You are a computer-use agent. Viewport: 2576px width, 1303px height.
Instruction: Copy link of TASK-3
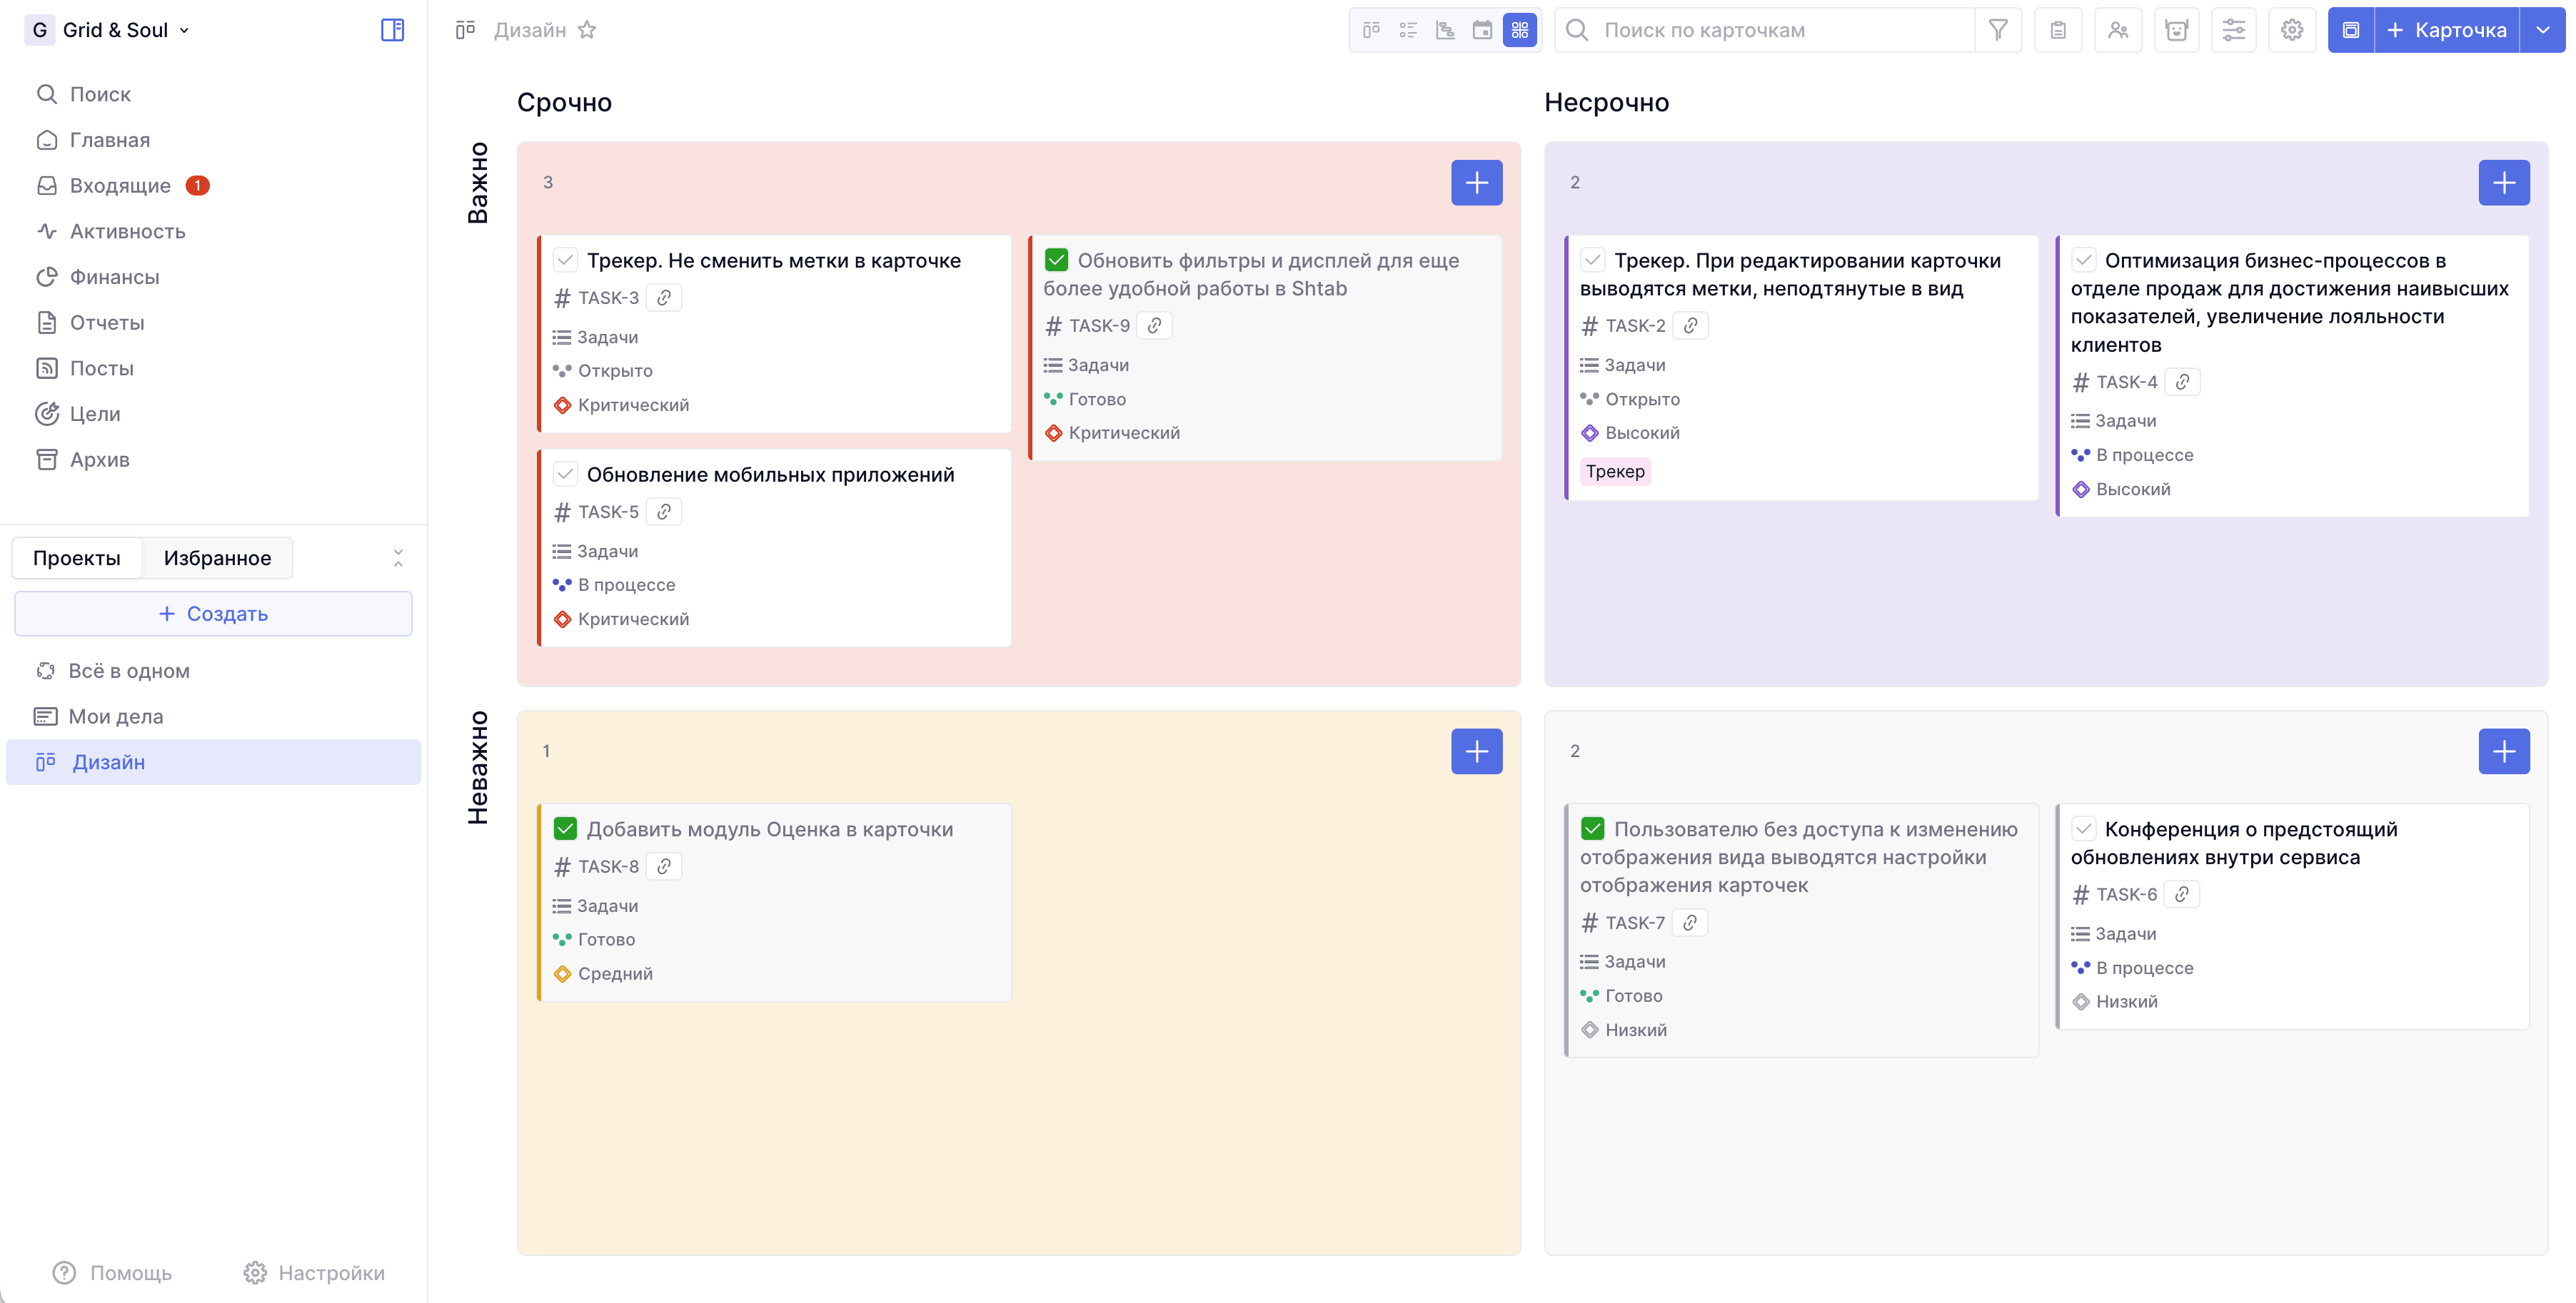click(x=664, y=298)
